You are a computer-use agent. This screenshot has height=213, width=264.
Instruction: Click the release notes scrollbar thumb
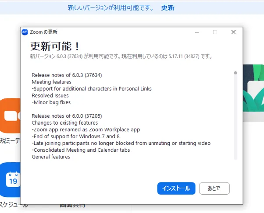(x=235, y=73)
